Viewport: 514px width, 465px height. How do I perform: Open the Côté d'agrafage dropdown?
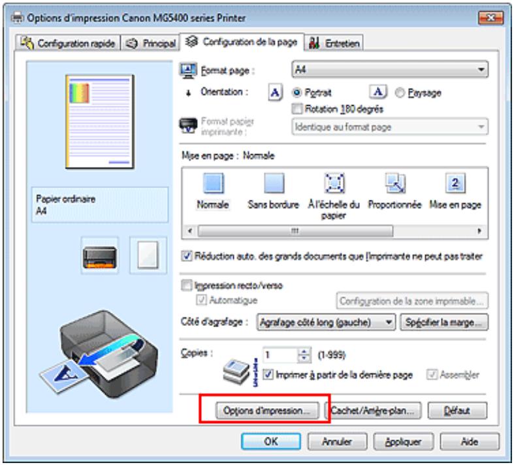[326, 322]
